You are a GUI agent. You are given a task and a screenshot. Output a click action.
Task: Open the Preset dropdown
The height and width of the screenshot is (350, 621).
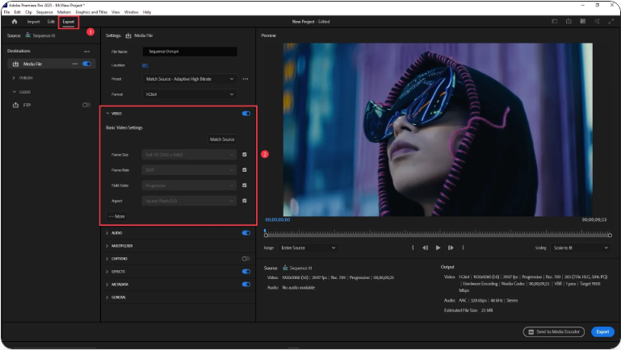[x=189, y=79]
